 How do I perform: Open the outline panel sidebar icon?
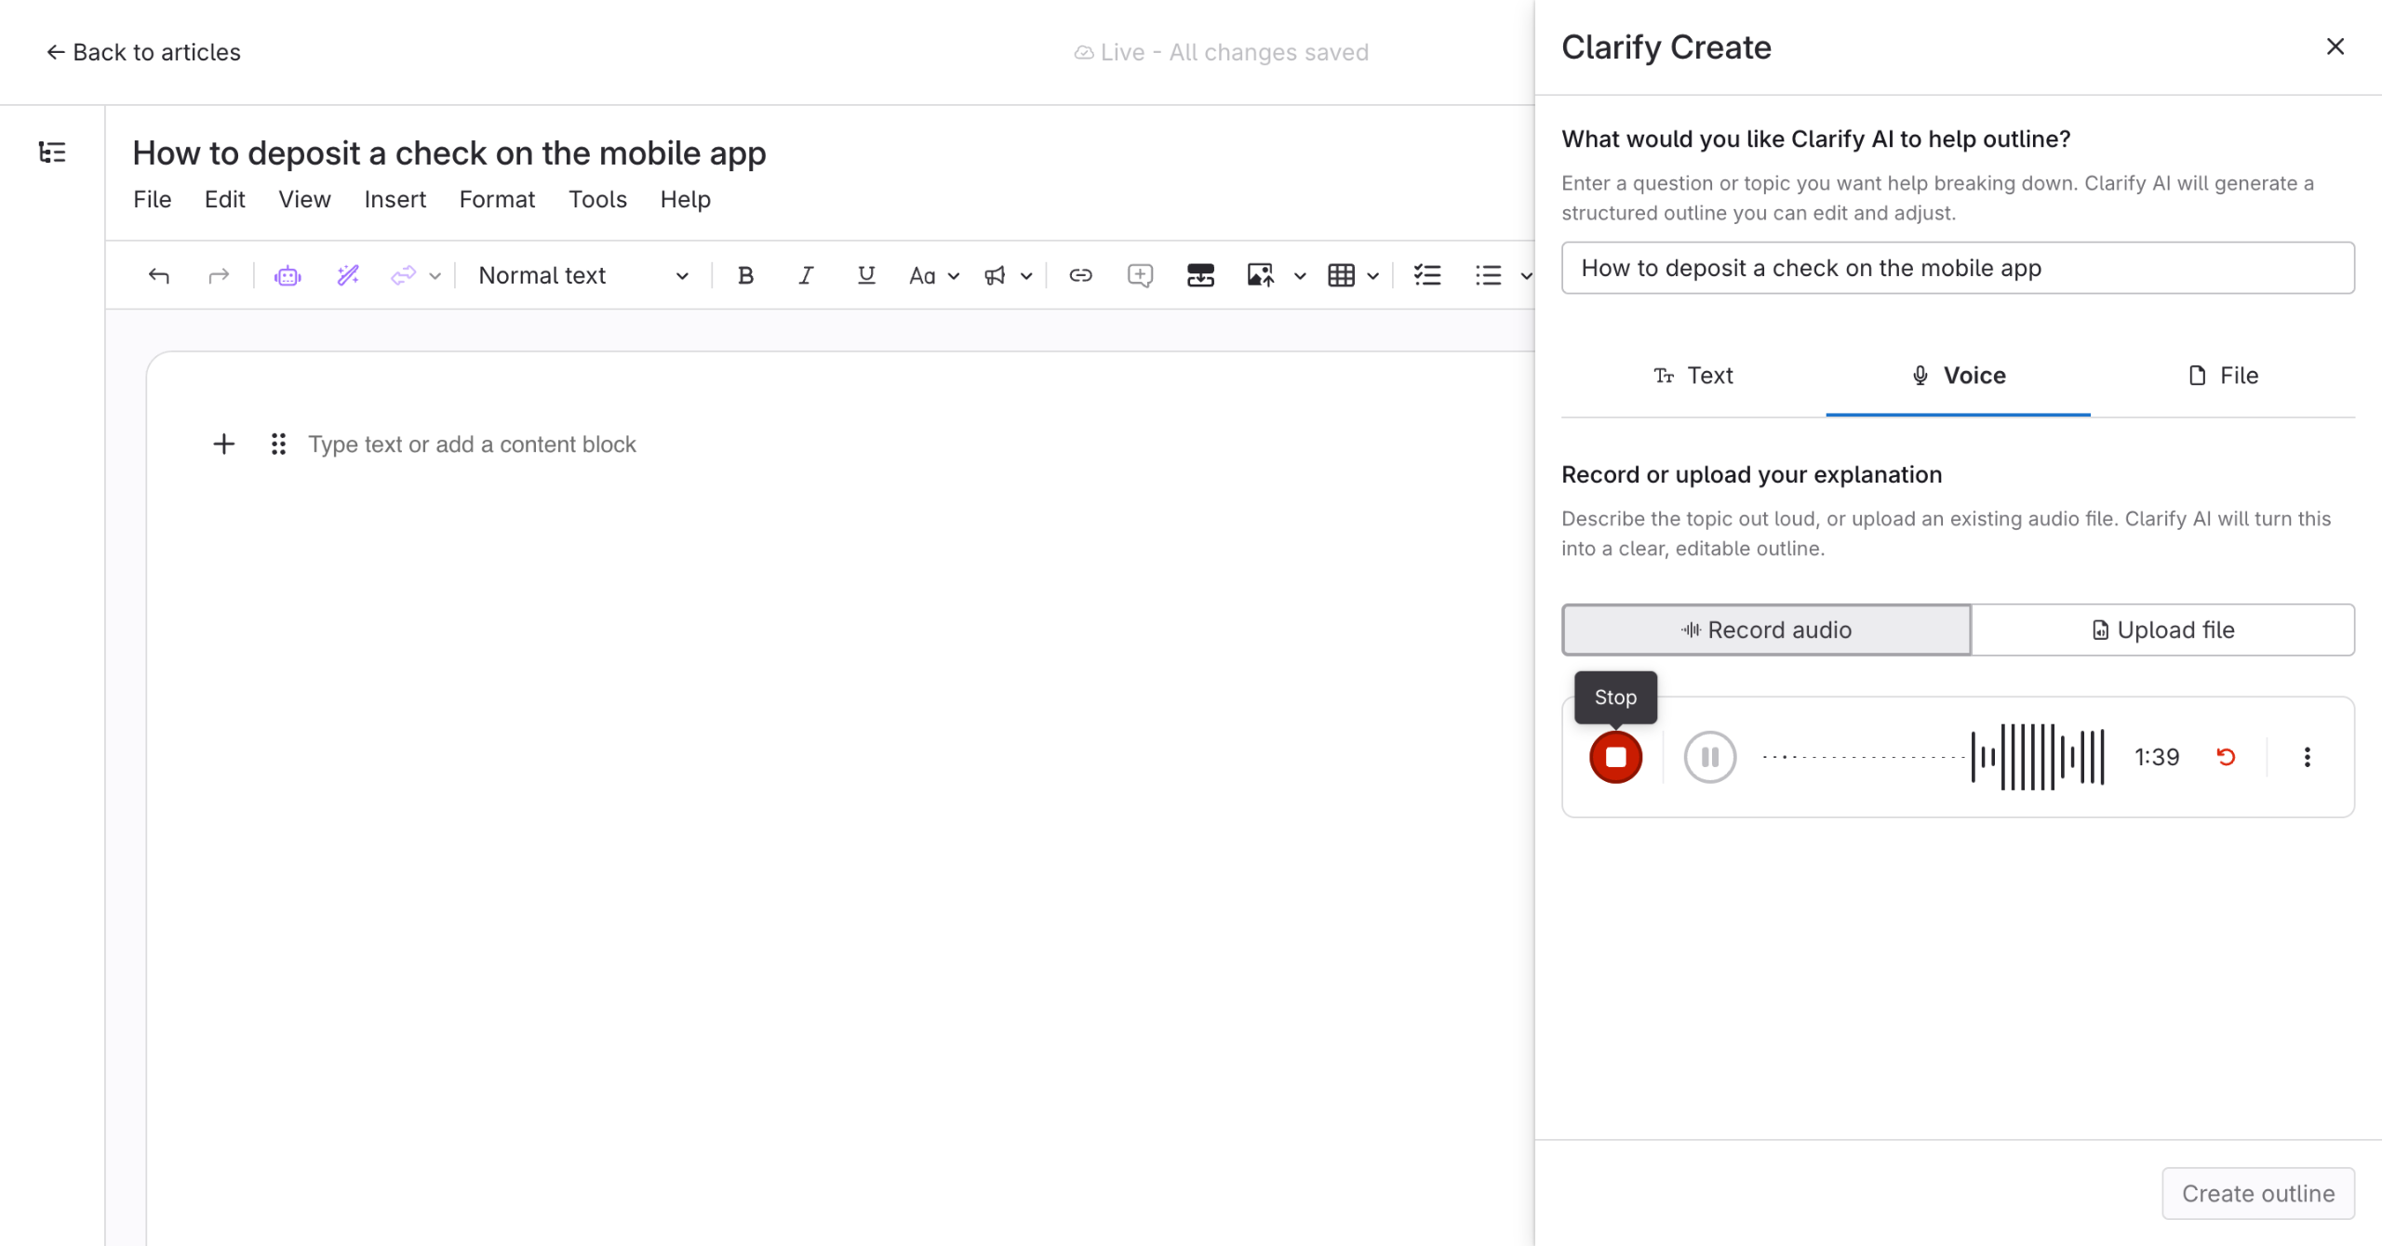[52, 152]
